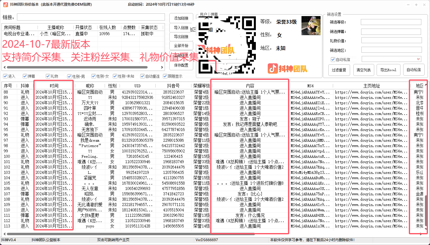430x245 pixels.
Task: Toggle the 性别-未知 checkbox
Action: click(x=115, y=76)
